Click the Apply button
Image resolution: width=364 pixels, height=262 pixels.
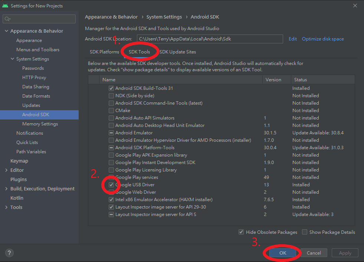pyautogui.click(x=345, y=253)
